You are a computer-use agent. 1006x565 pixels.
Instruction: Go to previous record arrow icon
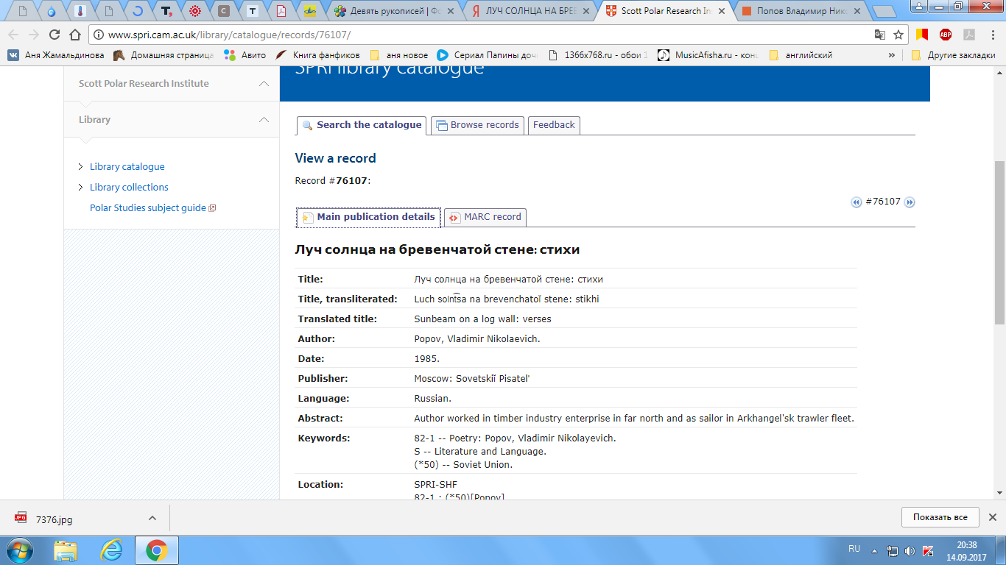[x=856, y=202]
